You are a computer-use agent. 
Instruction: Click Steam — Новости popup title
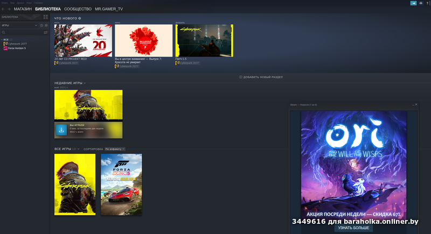coord(303,105)
